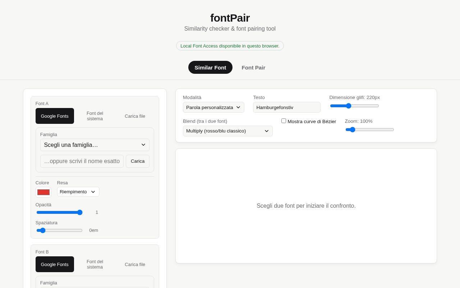Select Carica file option for Font A
Screen dimensions: 460x288
(x=135, y=116)
